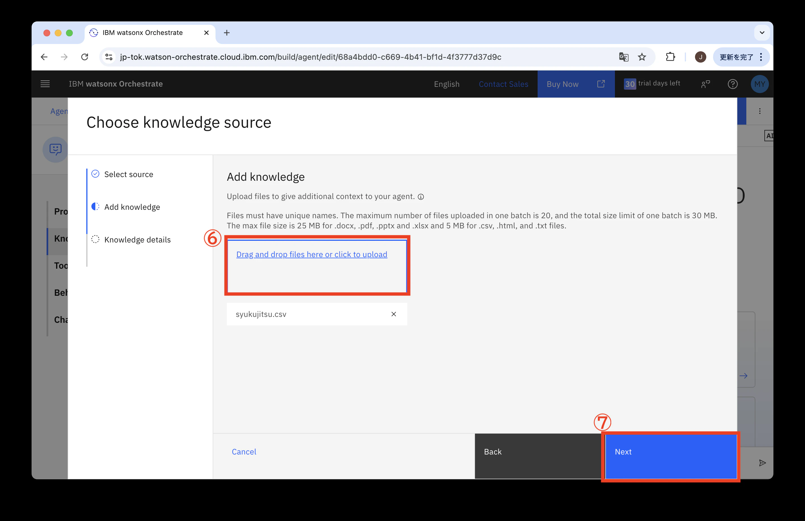Open the browser extensions puzzle icon
This screenshot has height=521, width=805.
670,57
